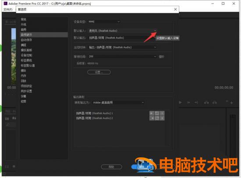Click the 帮助 button
The height and width of the screenshot is (178, 241).
[111, 167]
